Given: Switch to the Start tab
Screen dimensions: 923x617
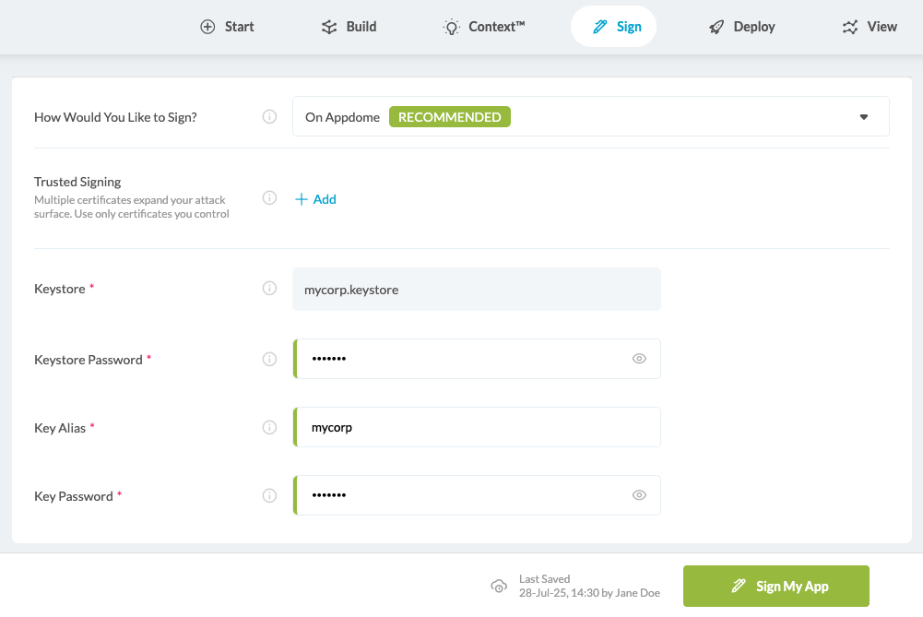Looking at the screenshot, I should coord(227,27).
